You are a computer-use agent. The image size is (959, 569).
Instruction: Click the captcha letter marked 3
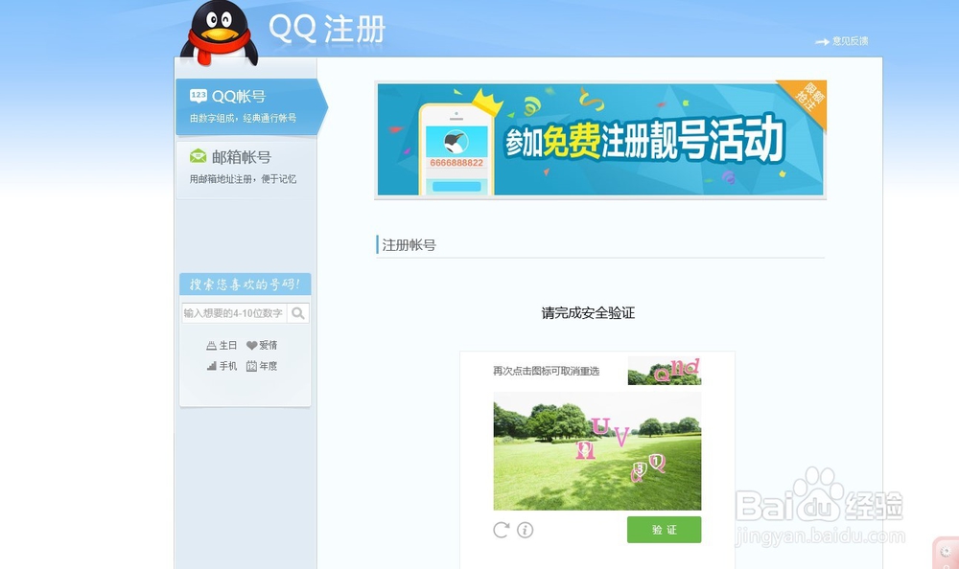pos(639,472)
